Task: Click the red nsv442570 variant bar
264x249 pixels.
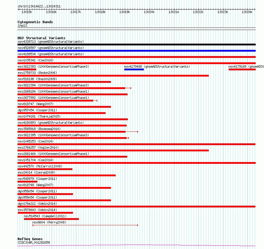Action: point(45,169)
